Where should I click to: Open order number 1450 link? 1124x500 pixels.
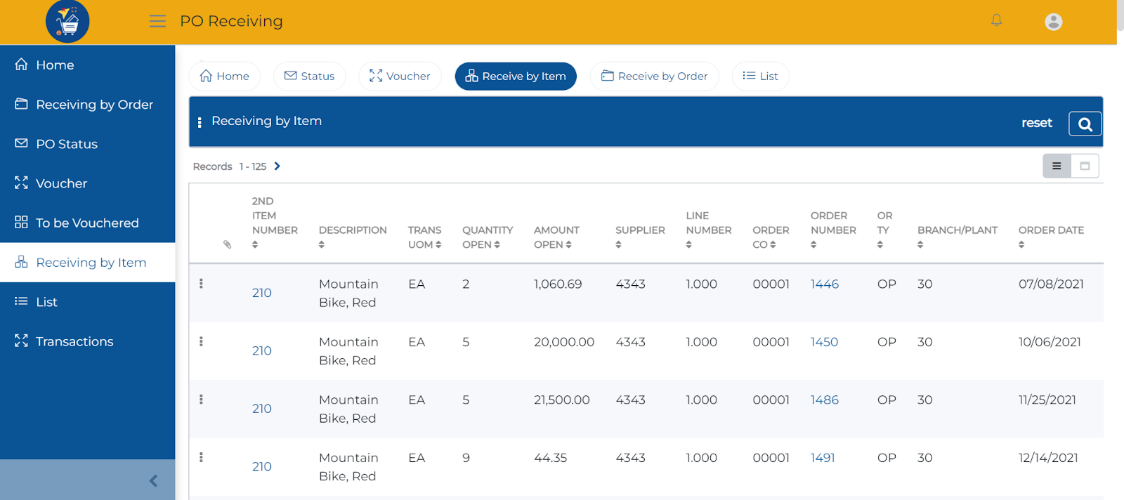point(824,342)
